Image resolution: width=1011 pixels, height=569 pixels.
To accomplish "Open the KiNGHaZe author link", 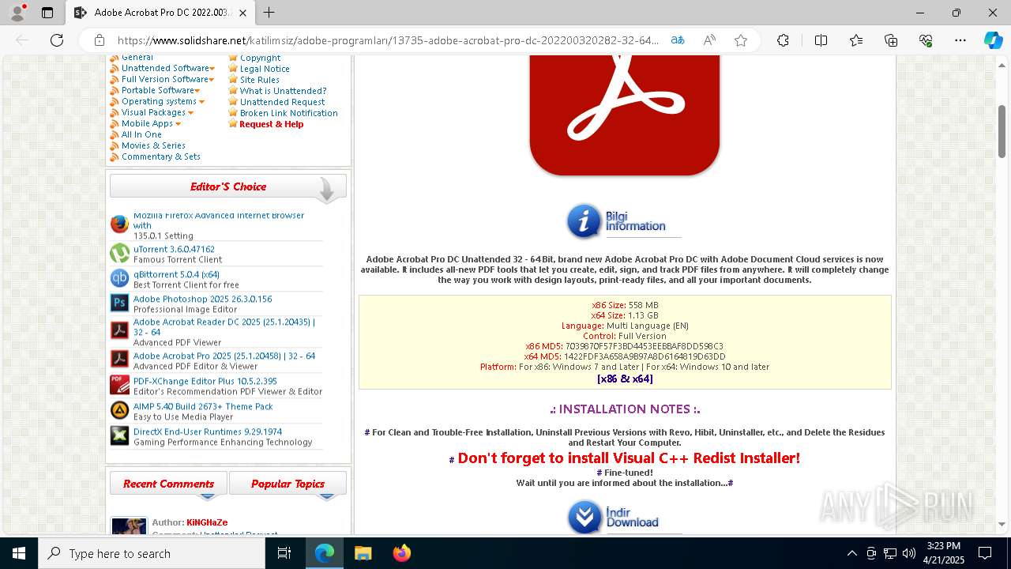I will click(207, 523).
